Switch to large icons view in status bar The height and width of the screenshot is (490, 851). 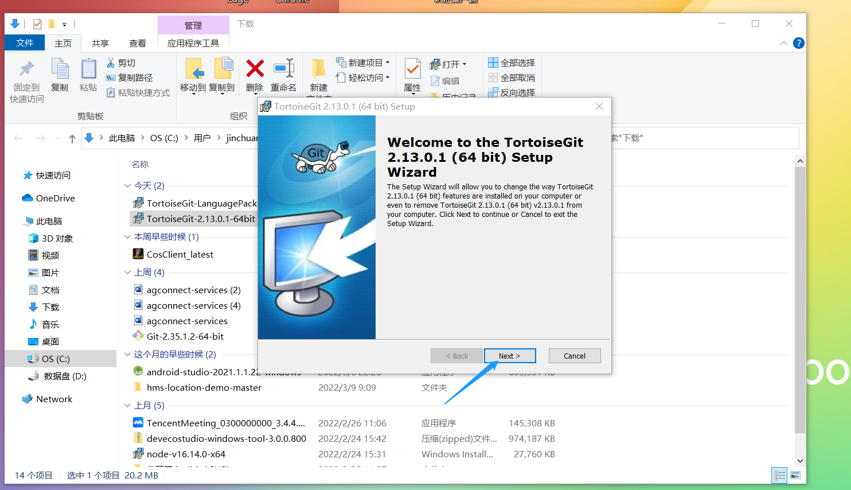(795, 475)
